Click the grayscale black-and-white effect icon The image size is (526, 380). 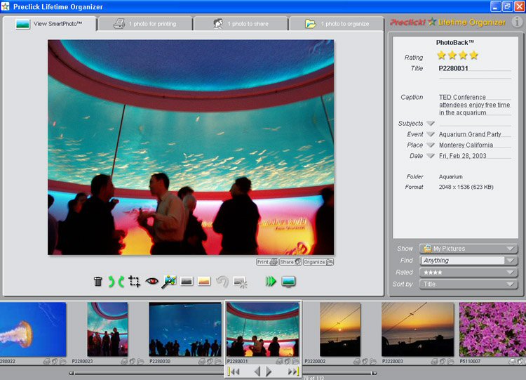click(187, 282)
